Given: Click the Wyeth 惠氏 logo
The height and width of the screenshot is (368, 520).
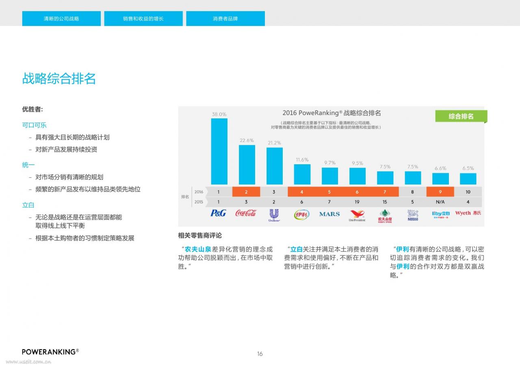Looking at the screenshot, I should pyautogui.click(x=468, y=213).
